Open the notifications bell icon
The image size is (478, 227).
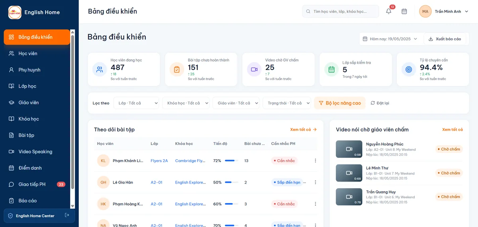(x=388, y=12)
